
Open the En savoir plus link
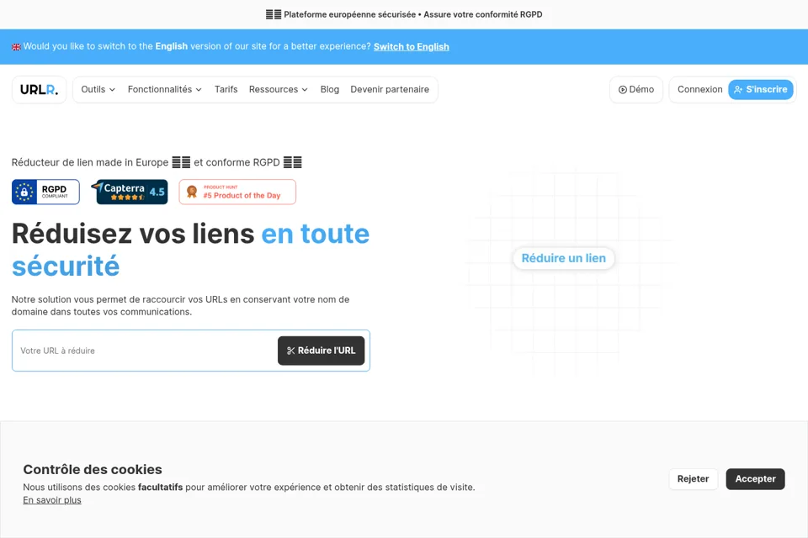pyautogui.click(x=52, y=500)
